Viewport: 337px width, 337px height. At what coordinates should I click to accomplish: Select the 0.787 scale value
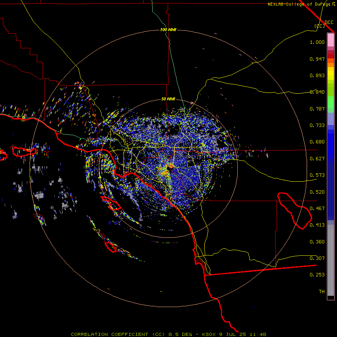[x=317, y=109]
